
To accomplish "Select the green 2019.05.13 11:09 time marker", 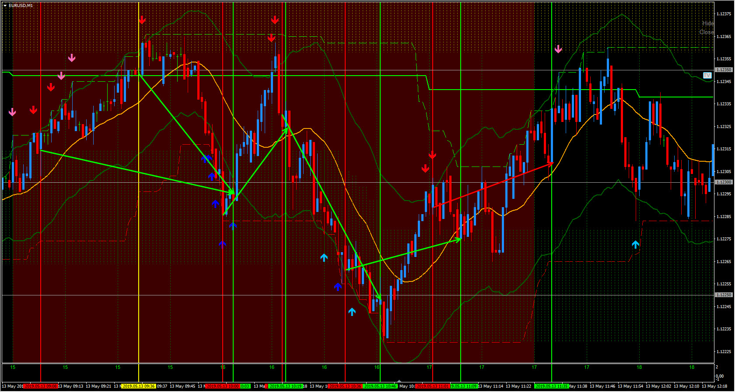I will coord(464,386).
